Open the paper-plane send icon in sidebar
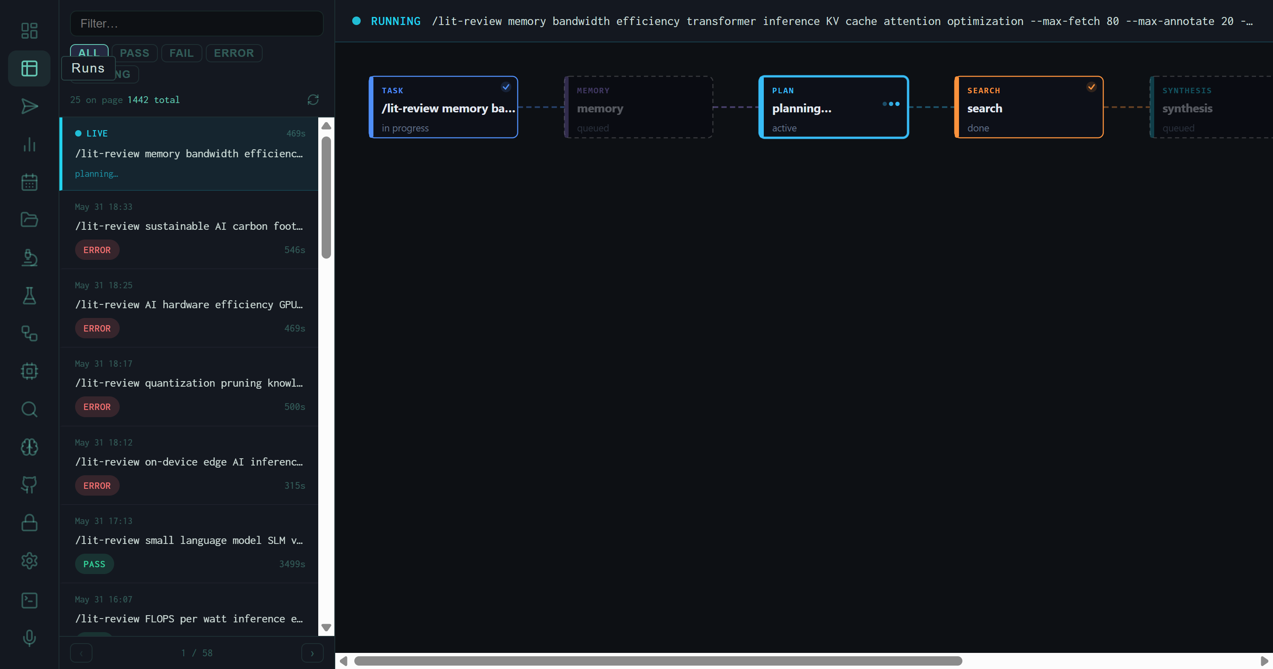This screenshot has width=1273, height=669. click(29, 106)
